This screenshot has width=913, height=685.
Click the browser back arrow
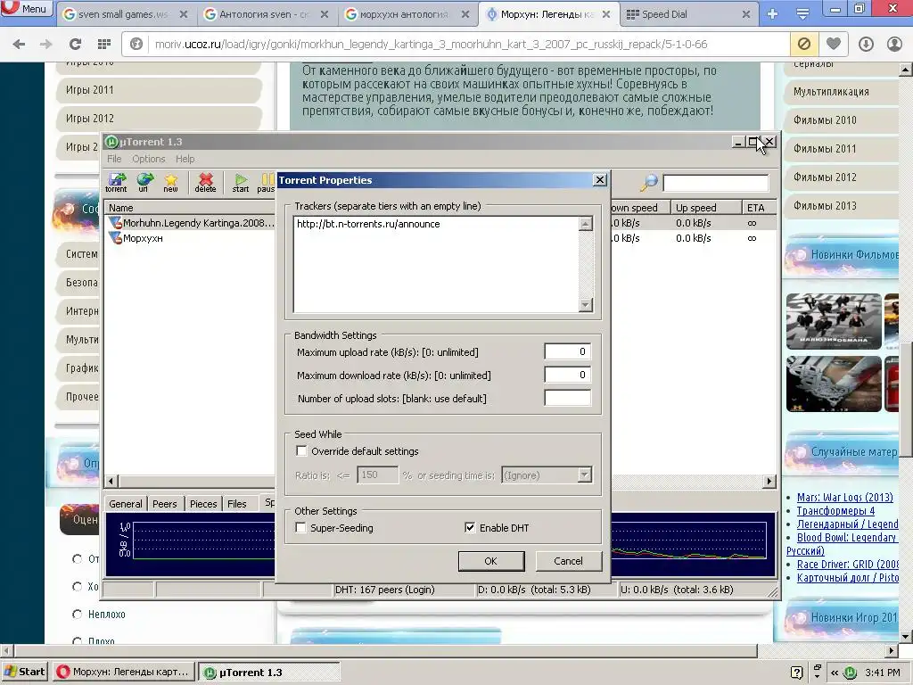coord(19,44)
